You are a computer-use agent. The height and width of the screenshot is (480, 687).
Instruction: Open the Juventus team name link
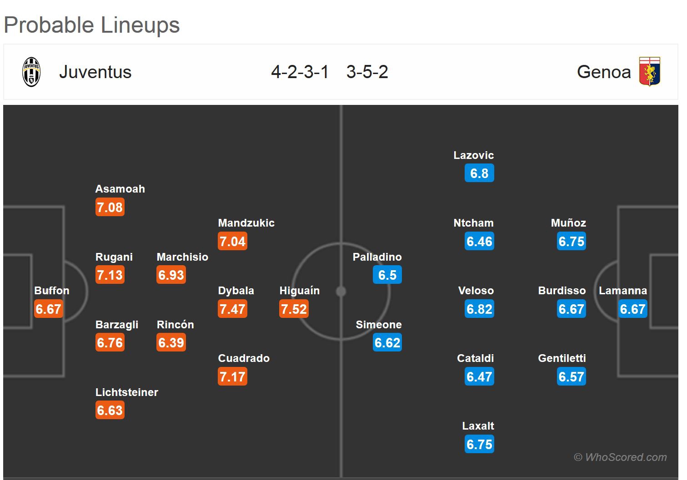pos(95,72)
